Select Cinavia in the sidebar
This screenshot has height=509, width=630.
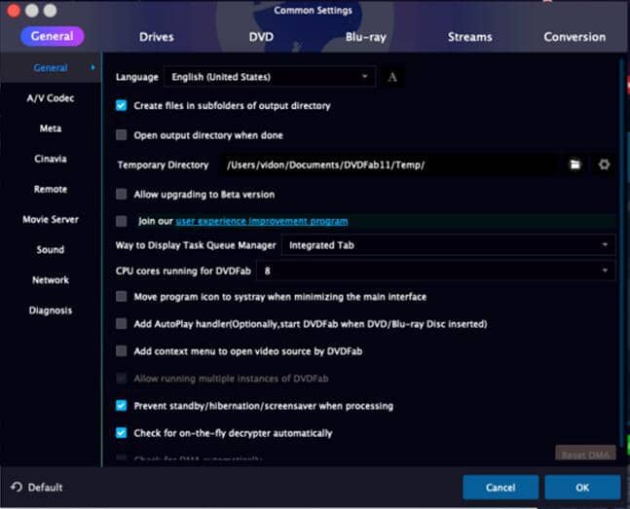coord(51,159)
